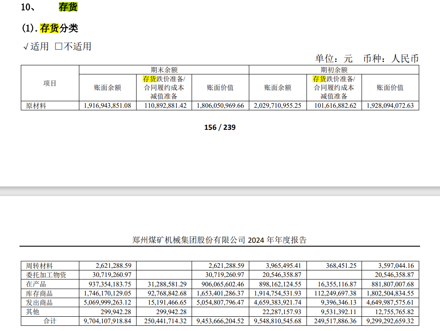Click the value 110,892,881.42
The height and width of the screenshot is (331, 440).
[x=165, y=106]
